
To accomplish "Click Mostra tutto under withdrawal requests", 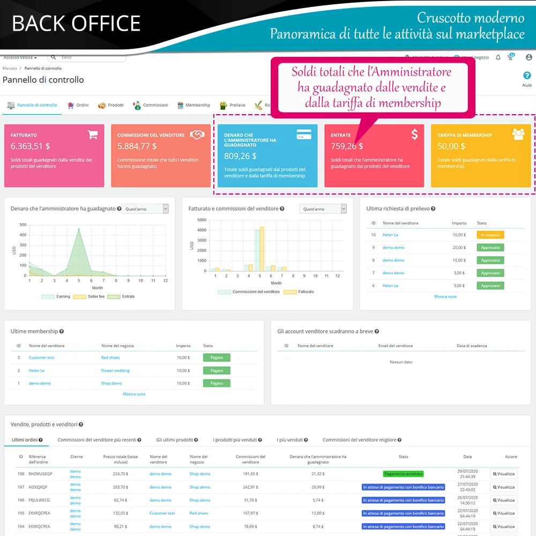I will tap(445, 296).
